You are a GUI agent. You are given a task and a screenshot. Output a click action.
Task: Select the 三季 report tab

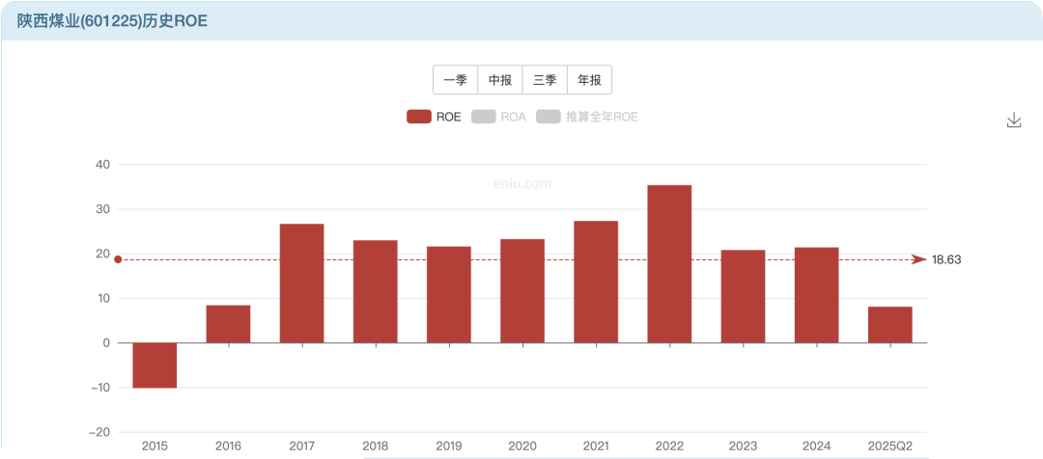point(545,80)
